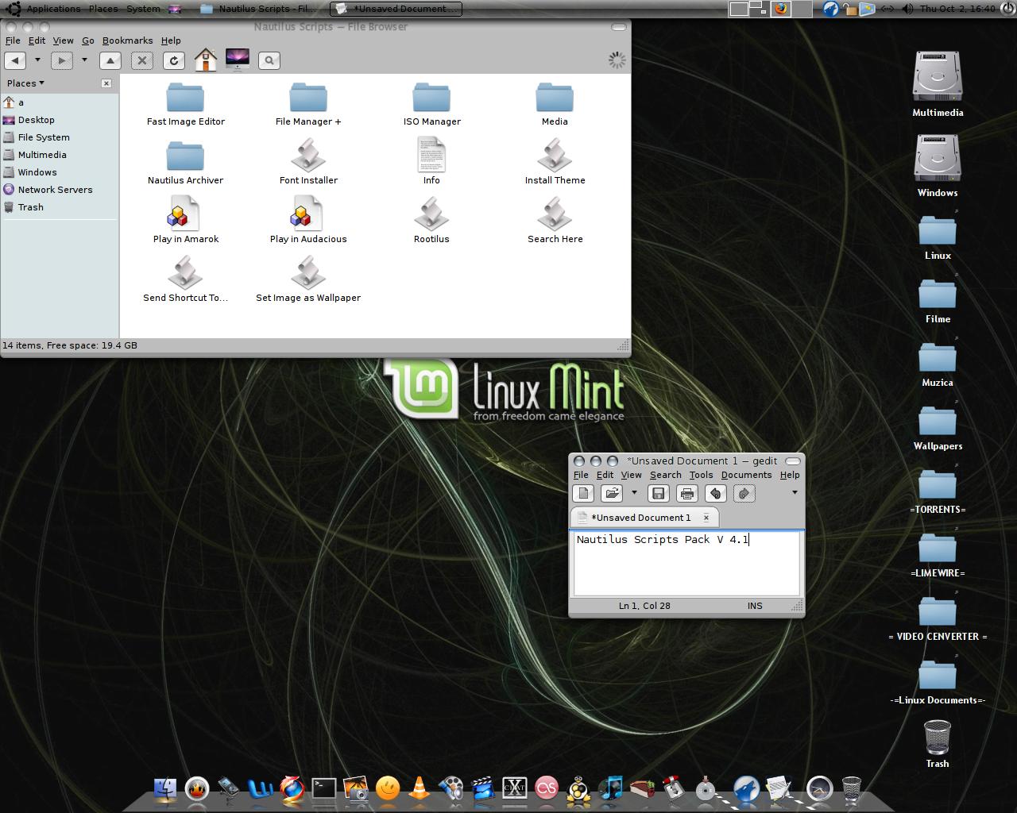This screenshot has height=813, width=1017.
Task: Open forward history dropdown arrow
Action: pyautogui.click(x=83, y=60)
